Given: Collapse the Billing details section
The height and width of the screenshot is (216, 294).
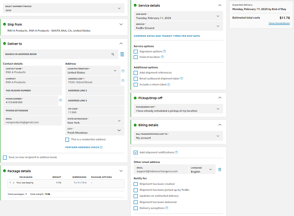Looking at the screenshot, I should point(220,125).
